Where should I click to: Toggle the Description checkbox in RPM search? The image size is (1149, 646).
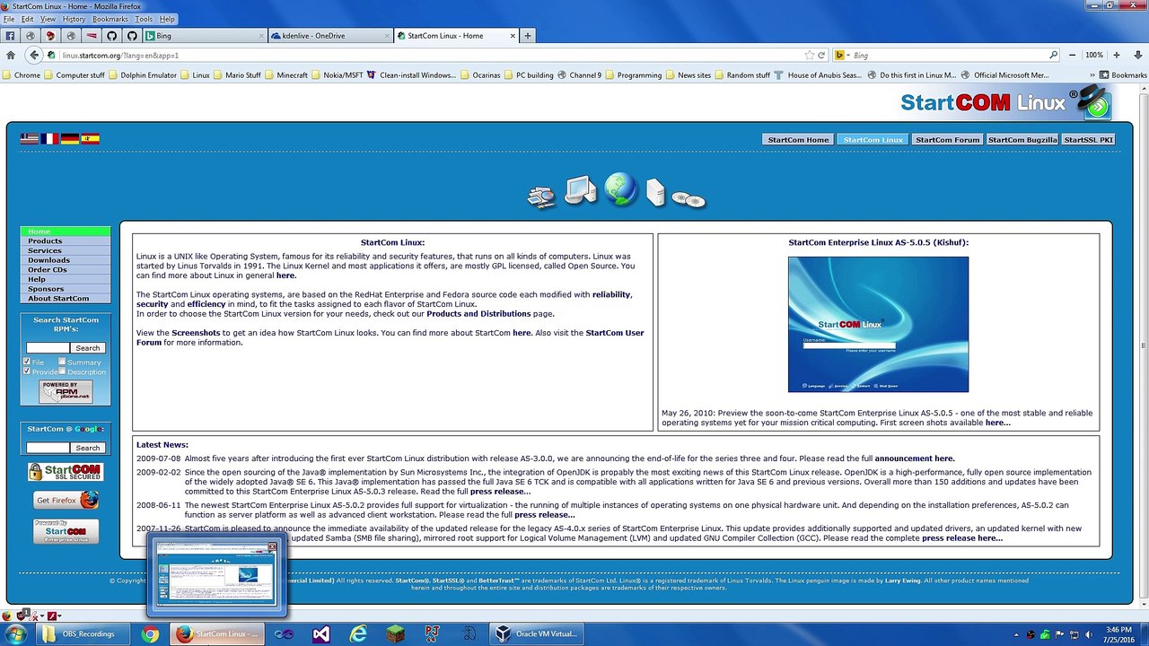(x=62, y=371)
